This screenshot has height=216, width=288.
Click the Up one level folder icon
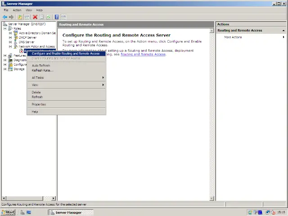pos(20,17)
